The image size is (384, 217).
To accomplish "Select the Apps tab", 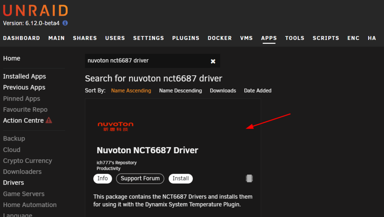I will (269, 38).
